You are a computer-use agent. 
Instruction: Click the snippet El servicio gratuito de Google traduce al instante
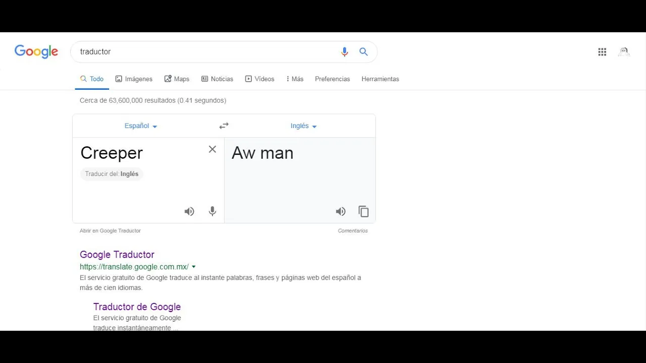(x=221, y=282)
